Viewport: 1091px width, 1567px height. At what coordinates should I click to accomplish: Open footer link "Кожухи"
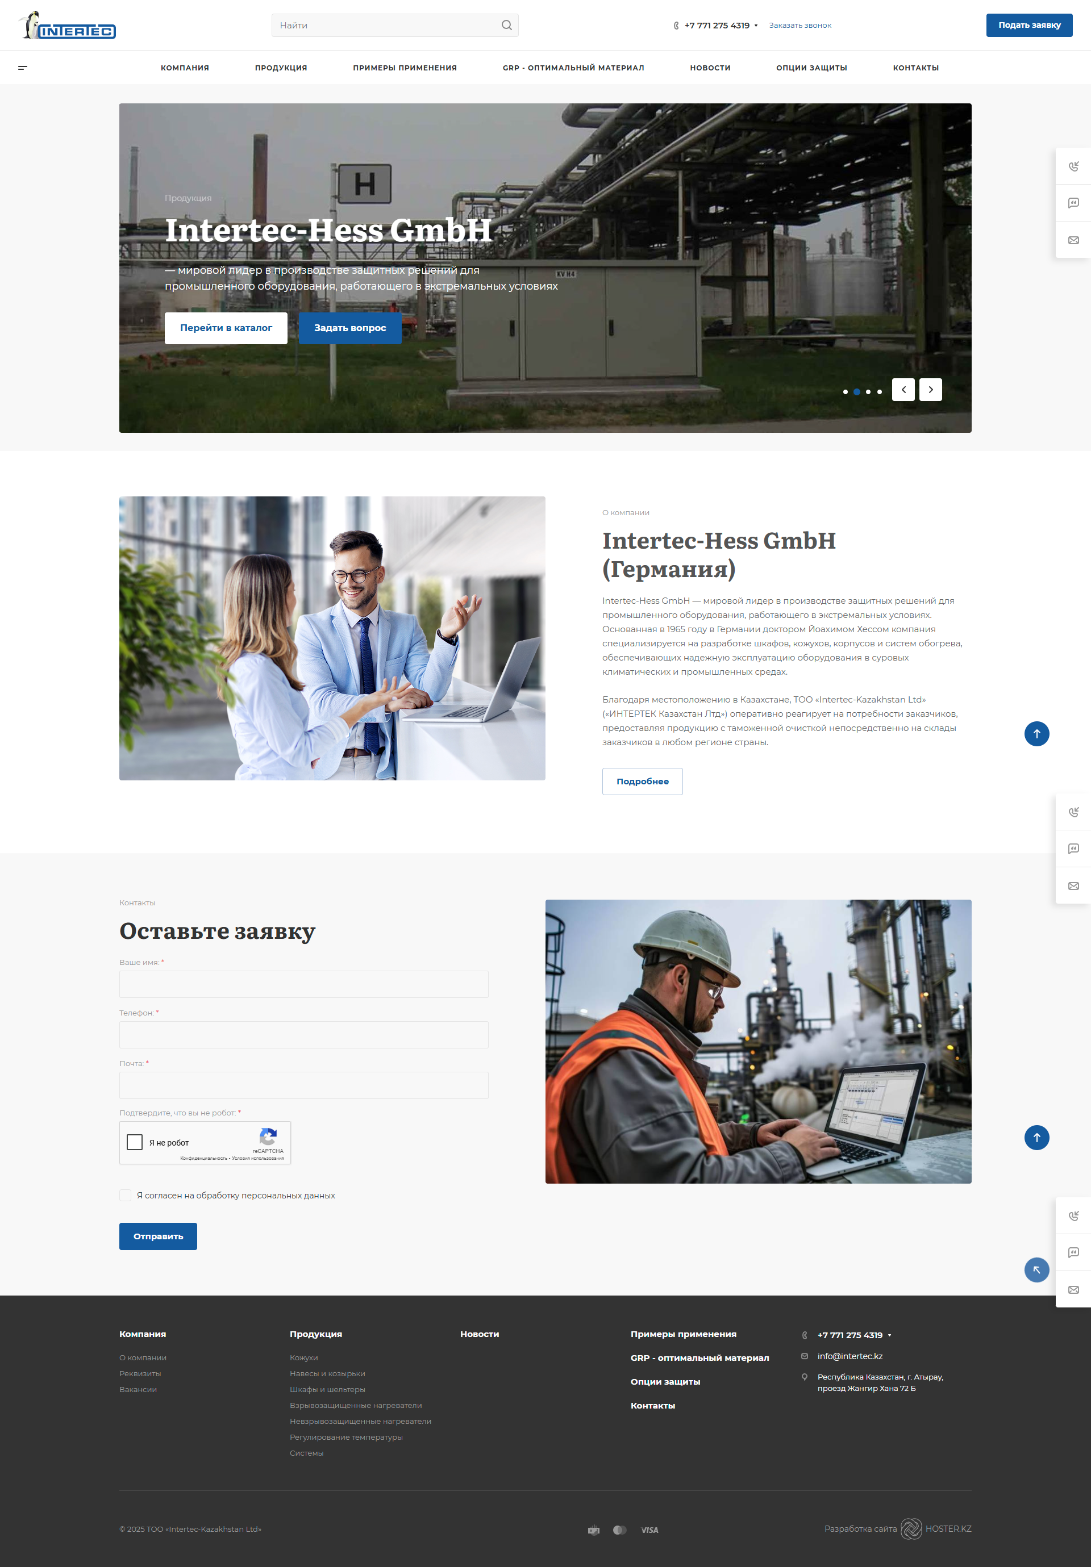(304, 1357)
